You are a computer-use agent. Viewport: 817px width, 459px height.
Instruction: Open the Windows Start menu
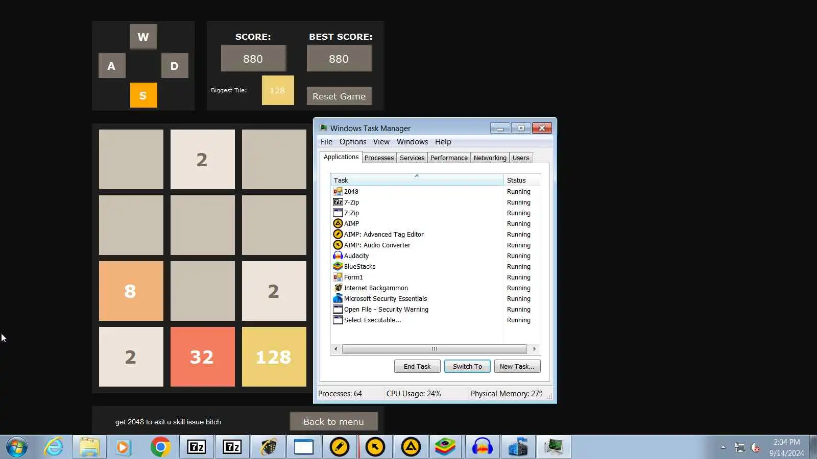pyautogui.click(x=17, y=447)
